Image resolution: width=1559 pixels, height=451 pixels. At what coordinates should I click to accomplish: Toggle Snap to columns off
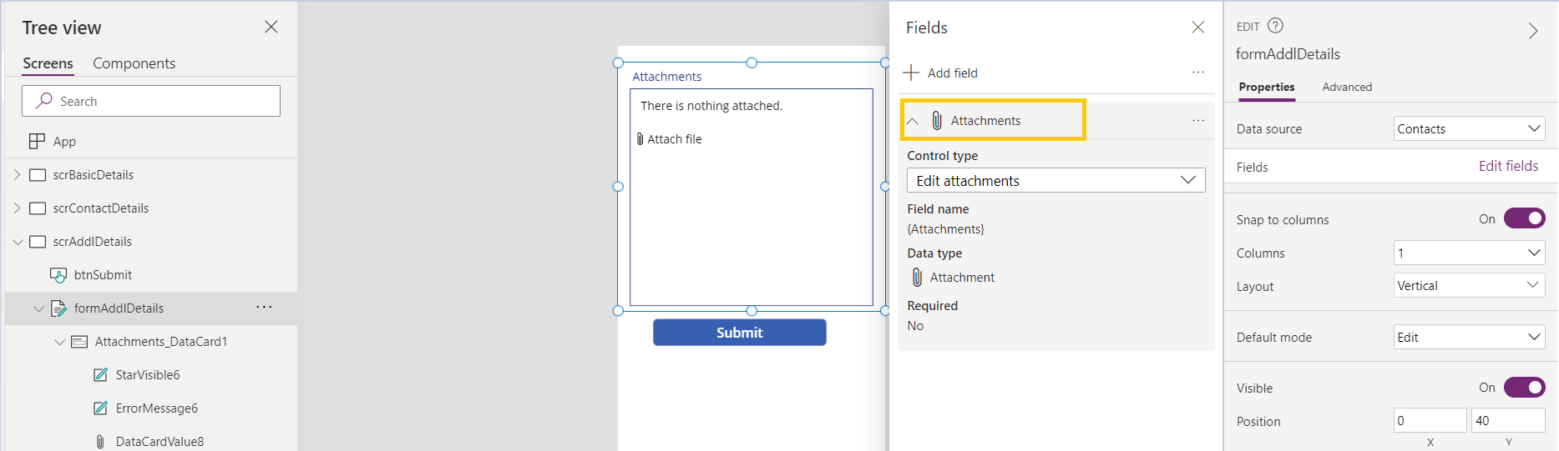click(1525, 218)
